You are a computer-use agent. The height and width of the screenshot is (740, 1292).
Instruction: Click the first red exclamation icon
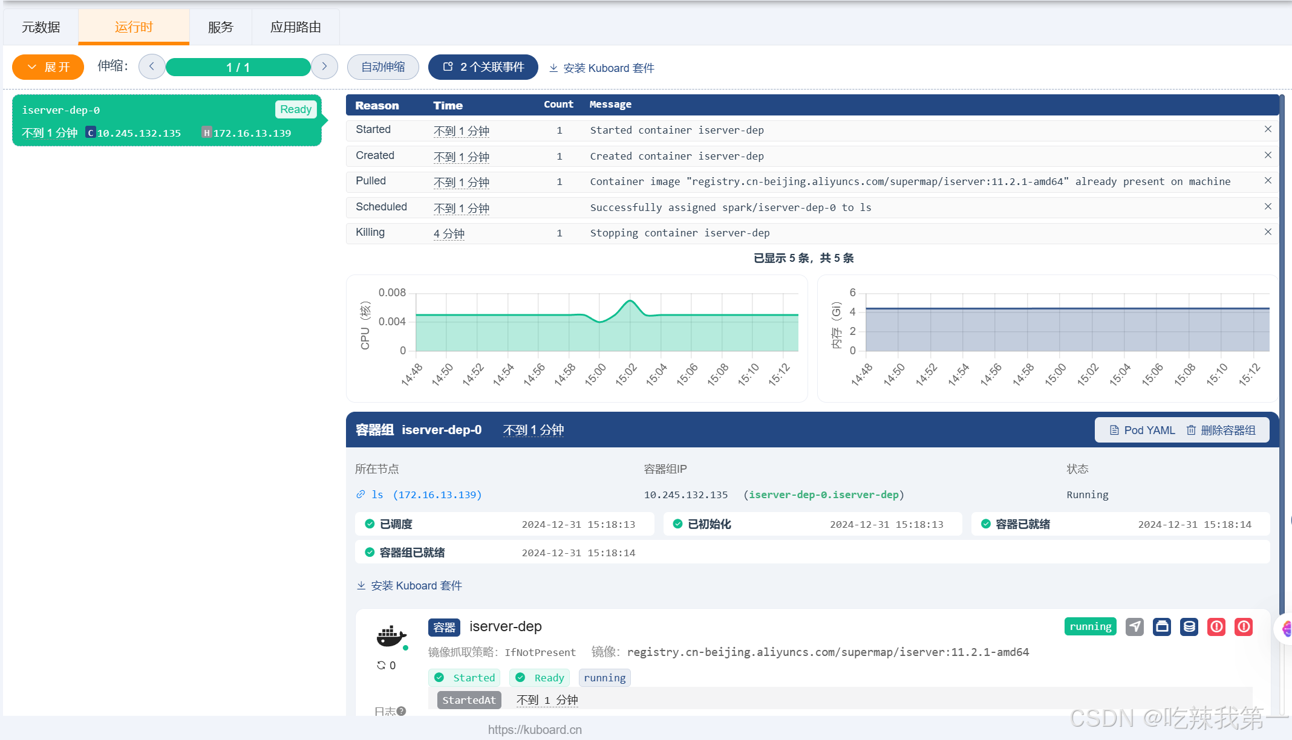pos(1216,627)
